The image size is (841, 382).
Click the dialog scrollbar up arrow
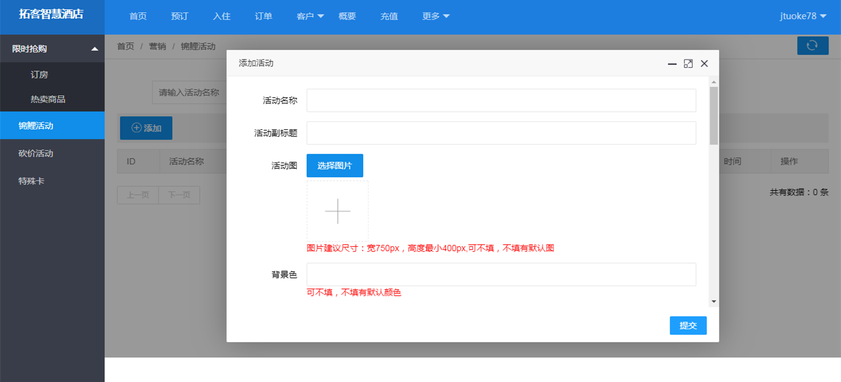point(714,82)
